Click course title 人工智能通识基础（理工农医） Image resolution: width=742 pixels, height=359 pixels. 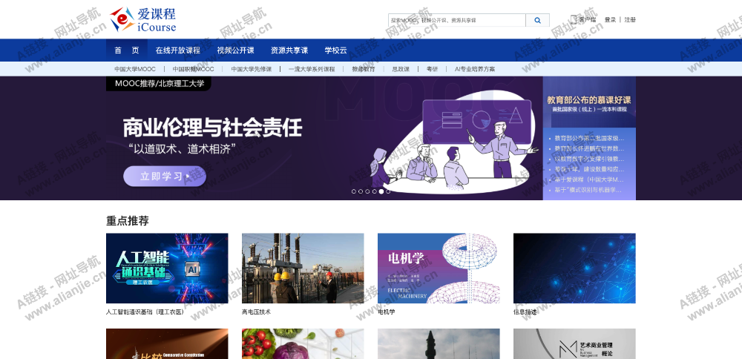point(145,312)
